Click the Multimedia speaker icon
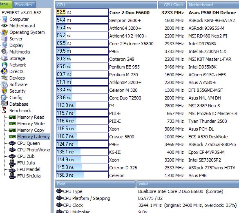 [x=4, y=52]
